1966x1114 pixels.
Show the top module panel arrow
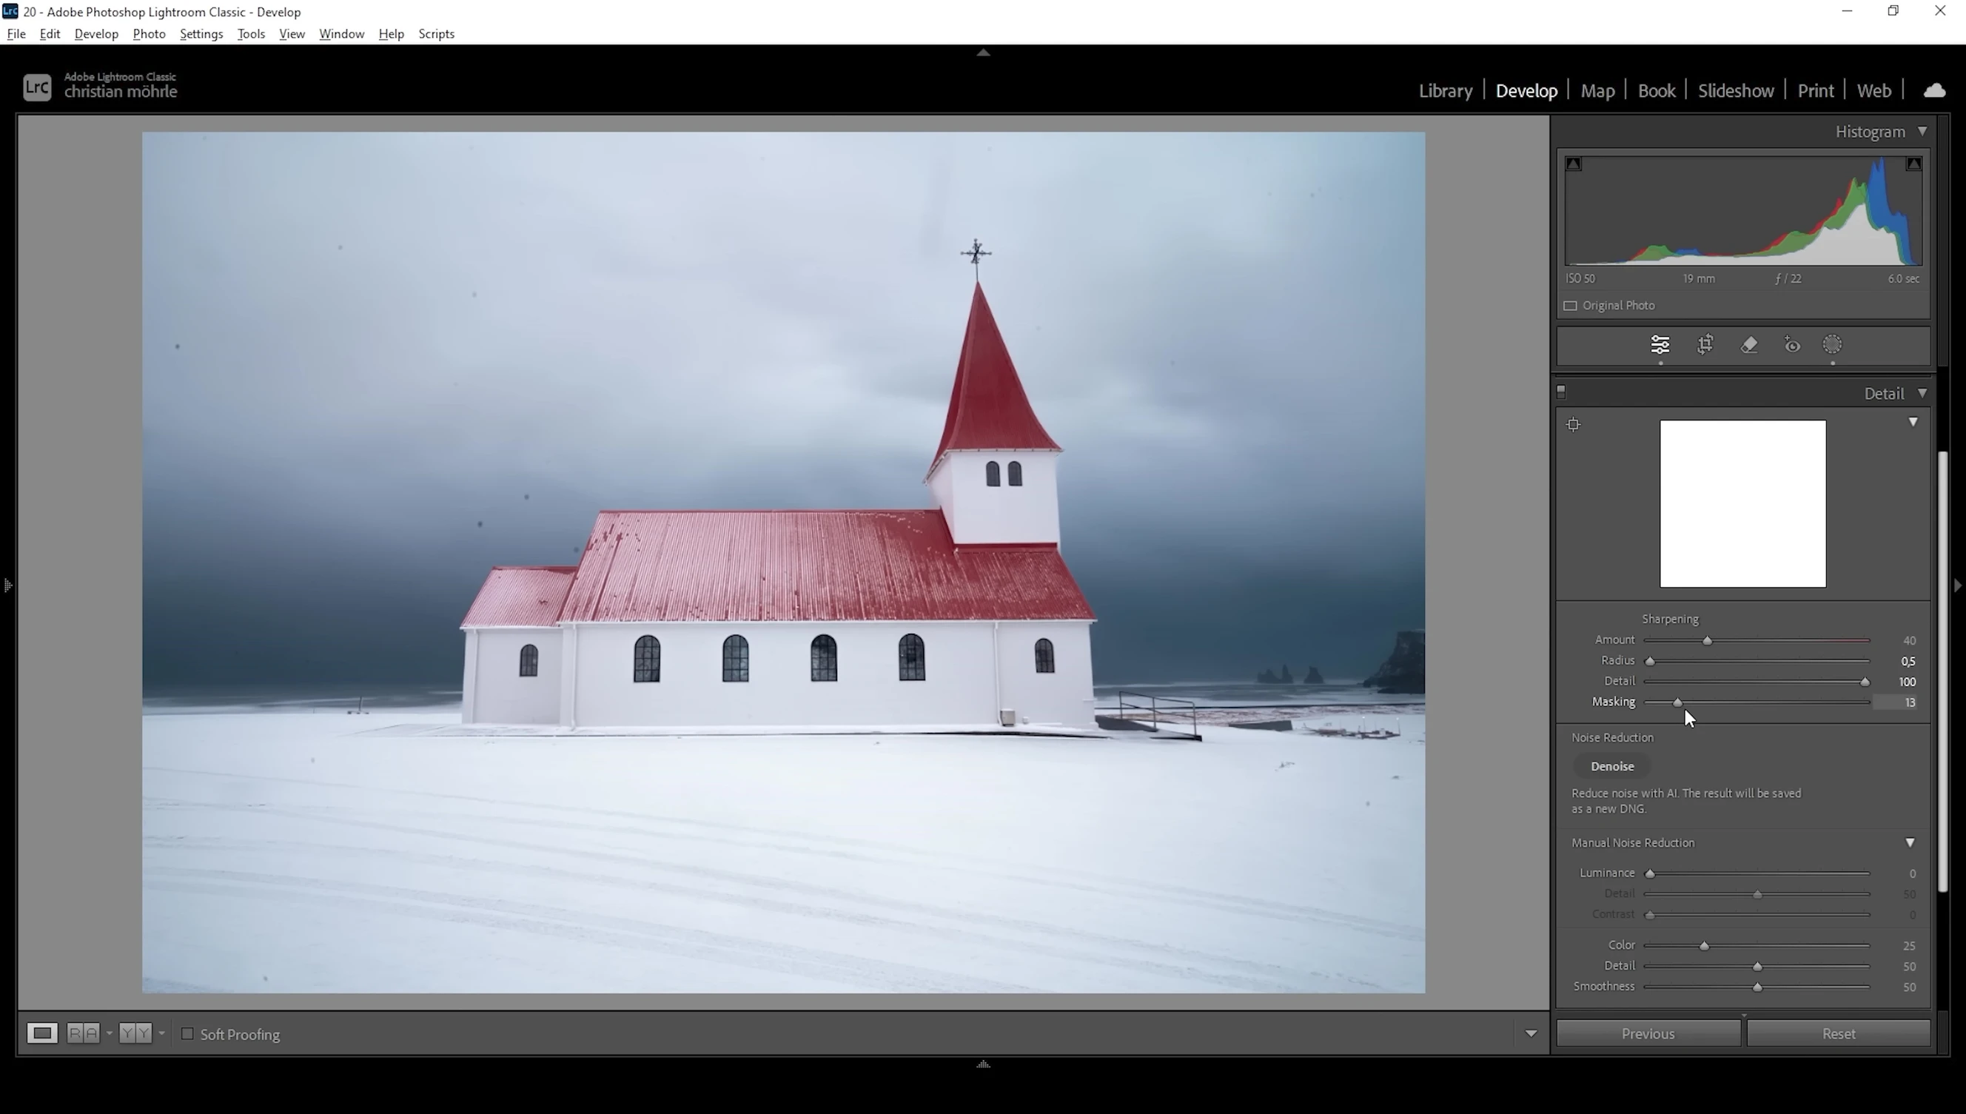[x=983, y=53]
